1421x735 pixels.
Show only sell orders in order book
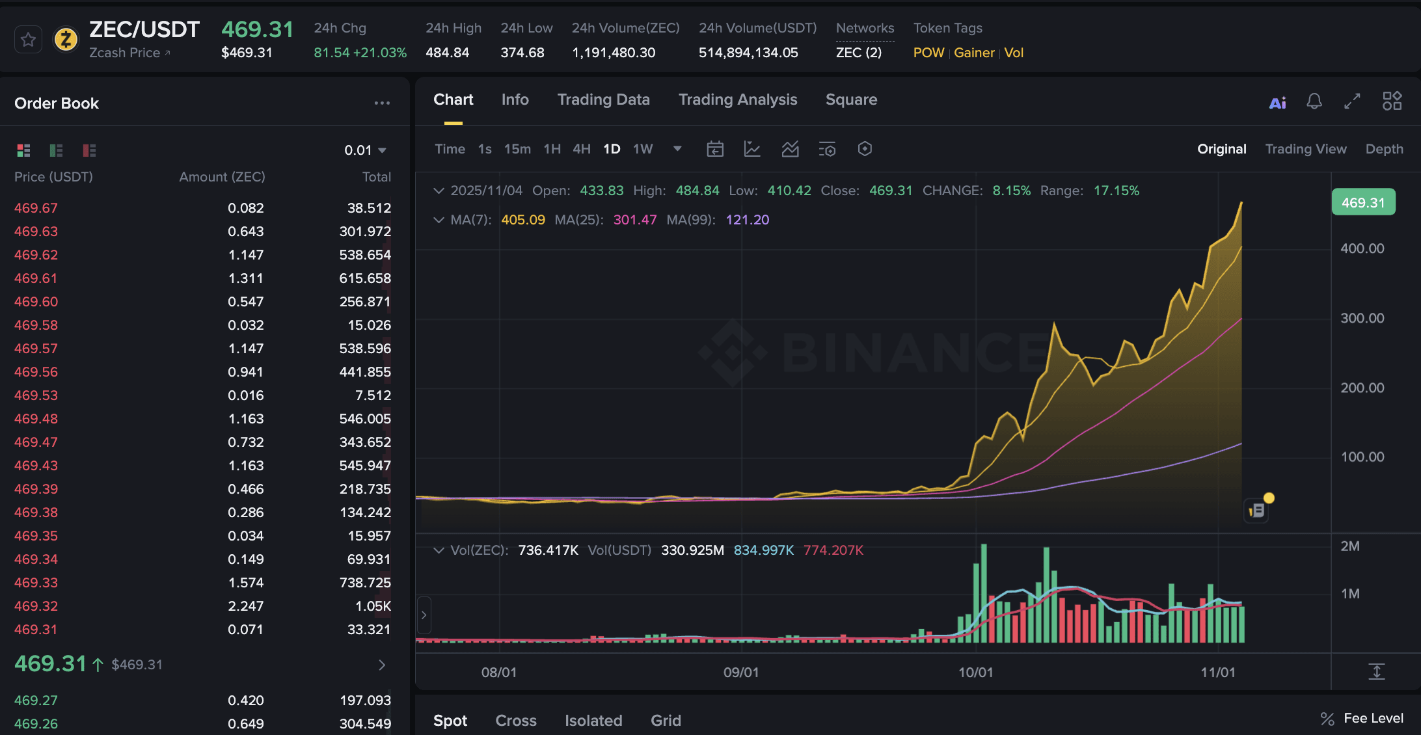pos(89,150)
